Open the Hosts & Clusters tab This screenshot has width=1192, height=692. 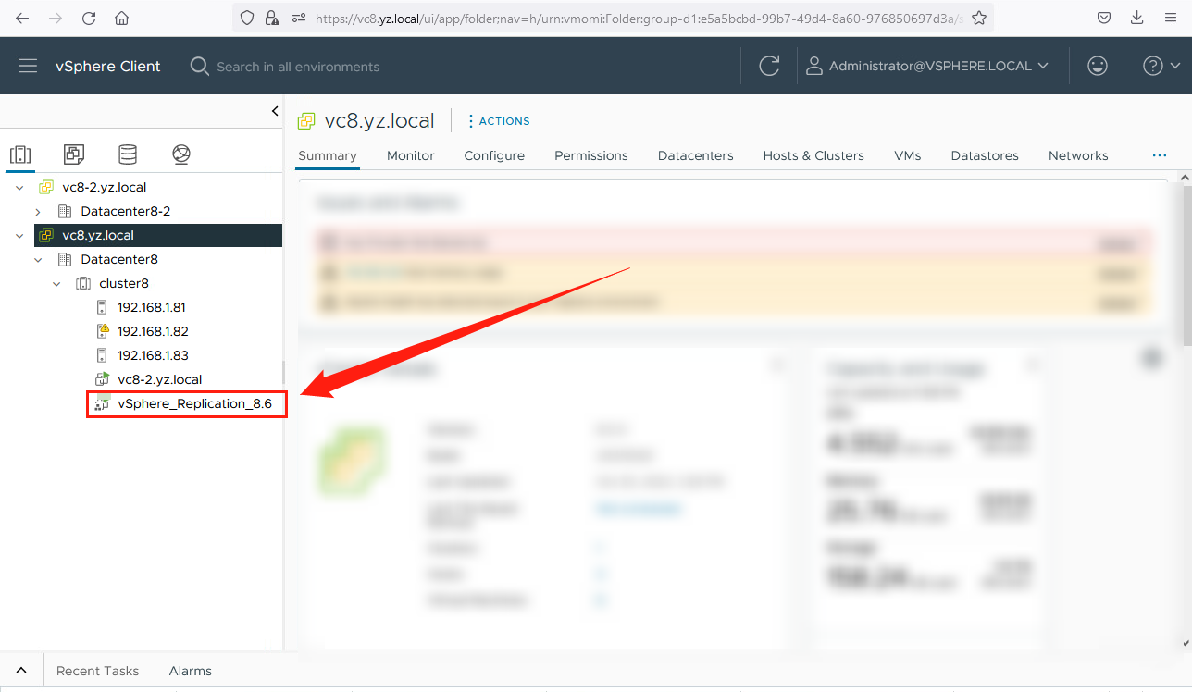coord(813,155)
